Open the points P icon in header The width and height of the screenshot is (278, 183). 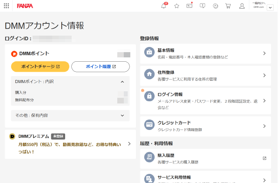[215, 6]
